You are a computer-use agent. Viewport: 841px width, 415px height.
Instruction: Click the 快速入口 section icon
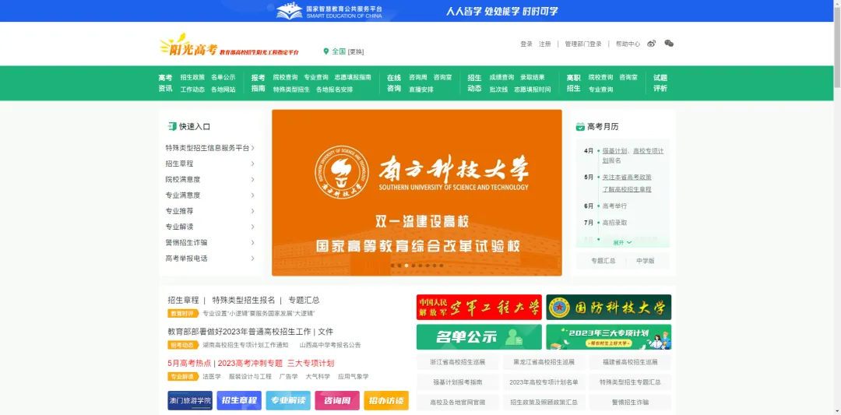[x=172, y=127]
